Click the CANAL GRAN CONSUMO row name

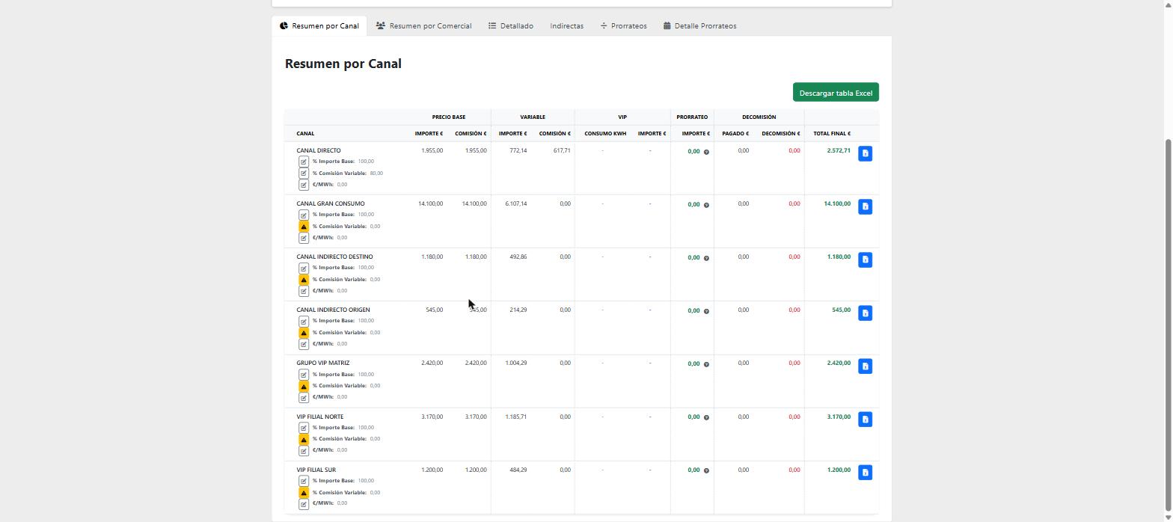tap(331, 203)
